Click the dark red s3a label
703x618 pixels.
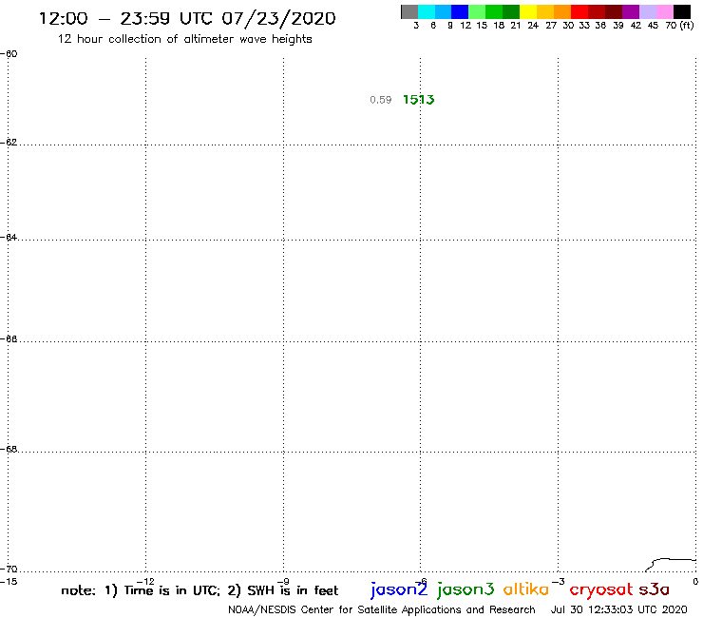pos(655,589)
